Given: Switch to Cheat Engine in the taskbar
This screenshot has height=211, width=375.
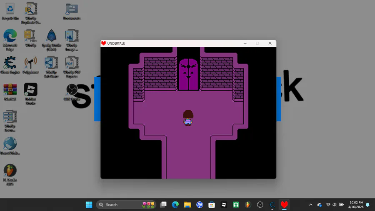Looking at the screenshot, I should click(272, 205).
